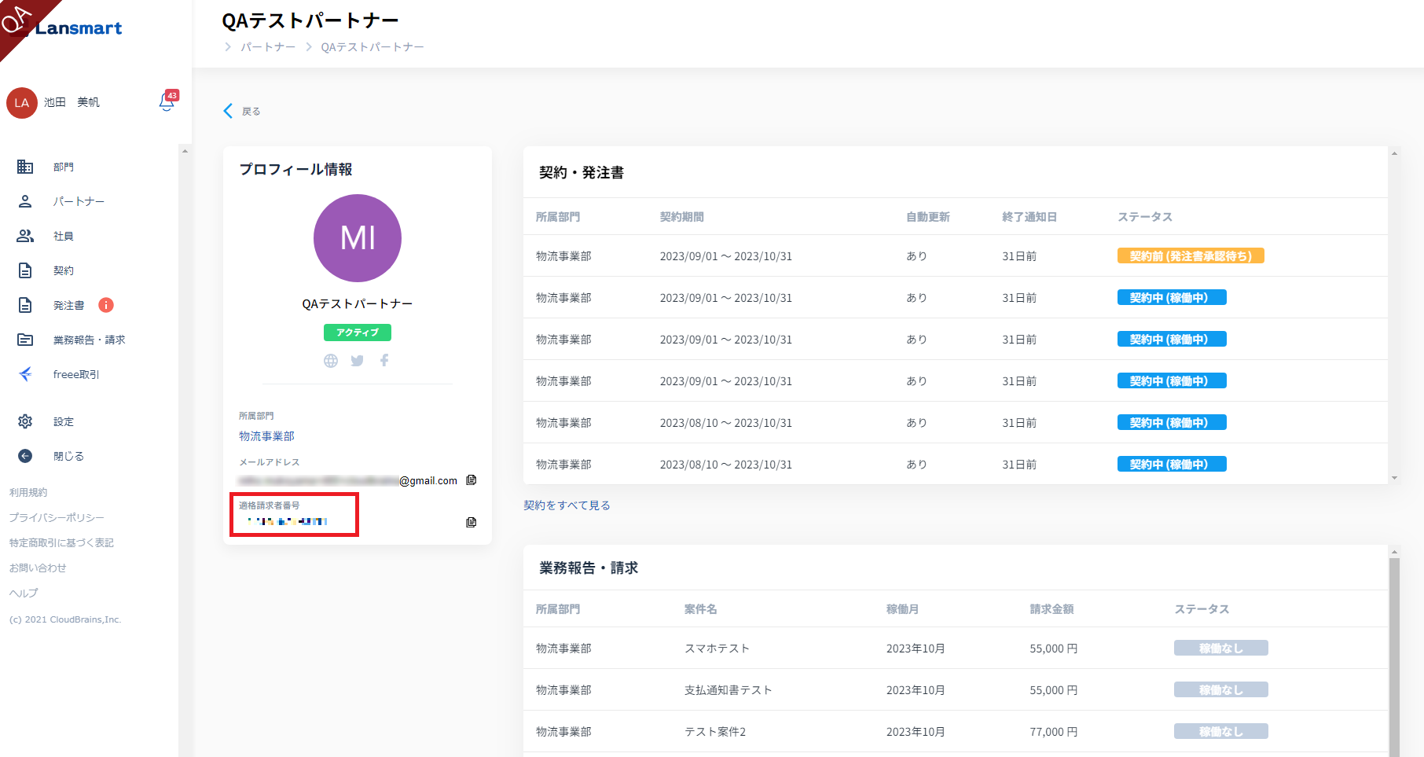Click the 所属部門 header in contracts table
This screenshot has width=1424, height=757.
[558, 217]
